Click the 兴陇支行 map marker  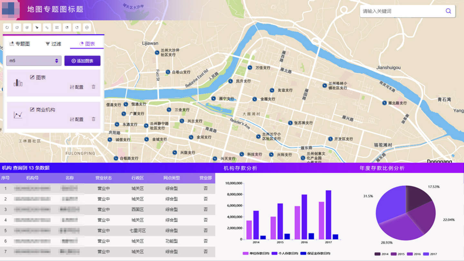174,152
